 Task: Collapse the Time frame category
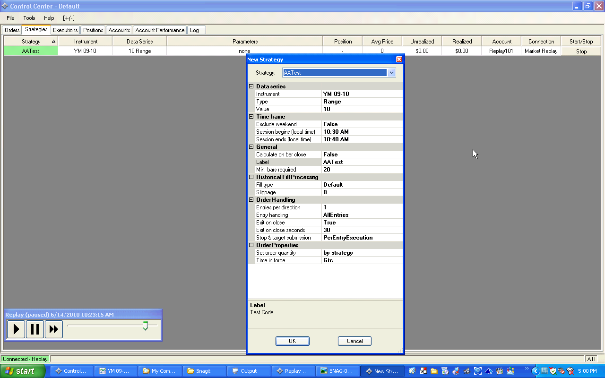pyautogui.click(x=251, y=117)
